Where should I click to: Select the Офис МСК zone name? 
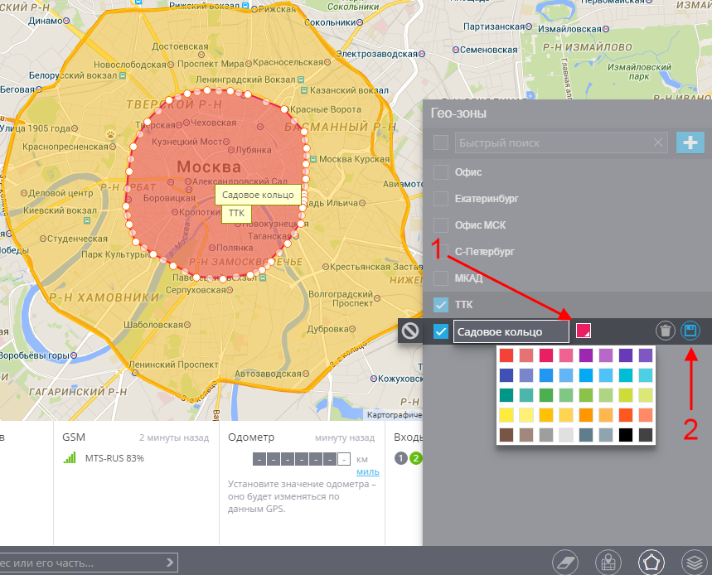480,225
